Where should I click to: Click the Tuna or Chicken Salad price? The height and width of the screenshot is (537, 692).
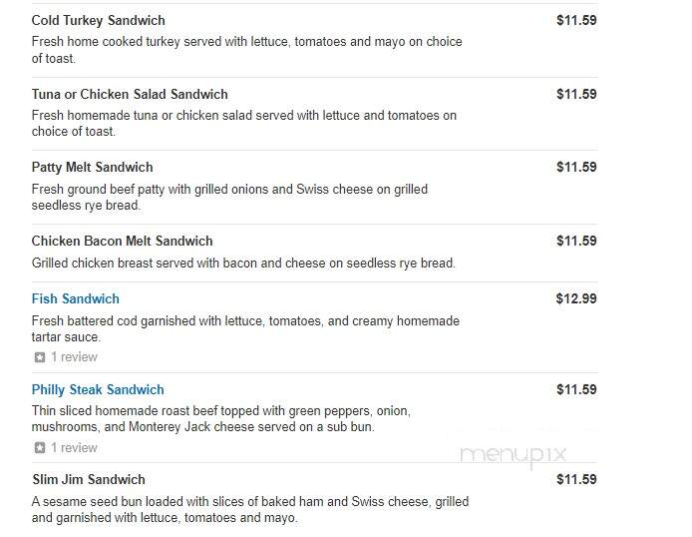[576, 94]
